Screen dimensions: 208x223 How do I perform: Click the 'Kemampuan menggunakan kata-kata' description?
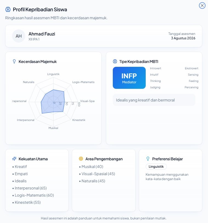[167, 177]
